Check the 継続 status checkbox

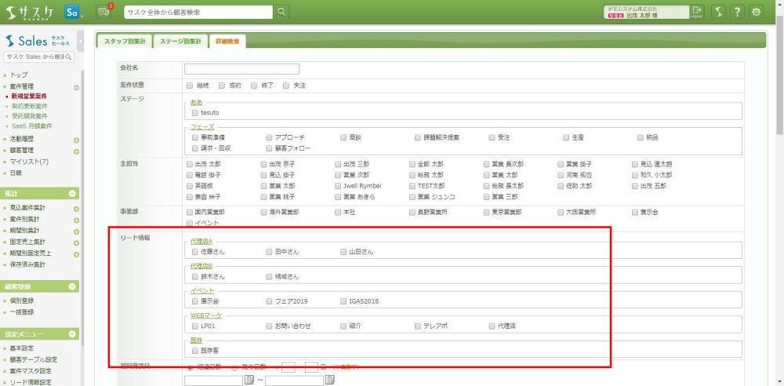[x=190, y=85]
